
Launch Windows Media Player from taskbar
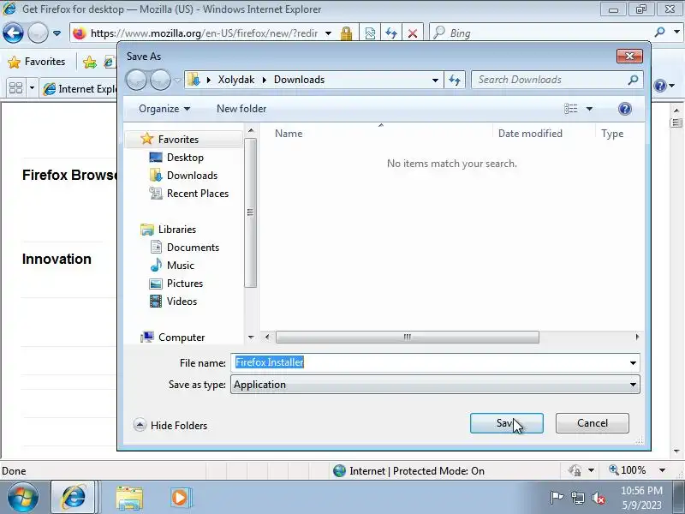click(180, 498)
